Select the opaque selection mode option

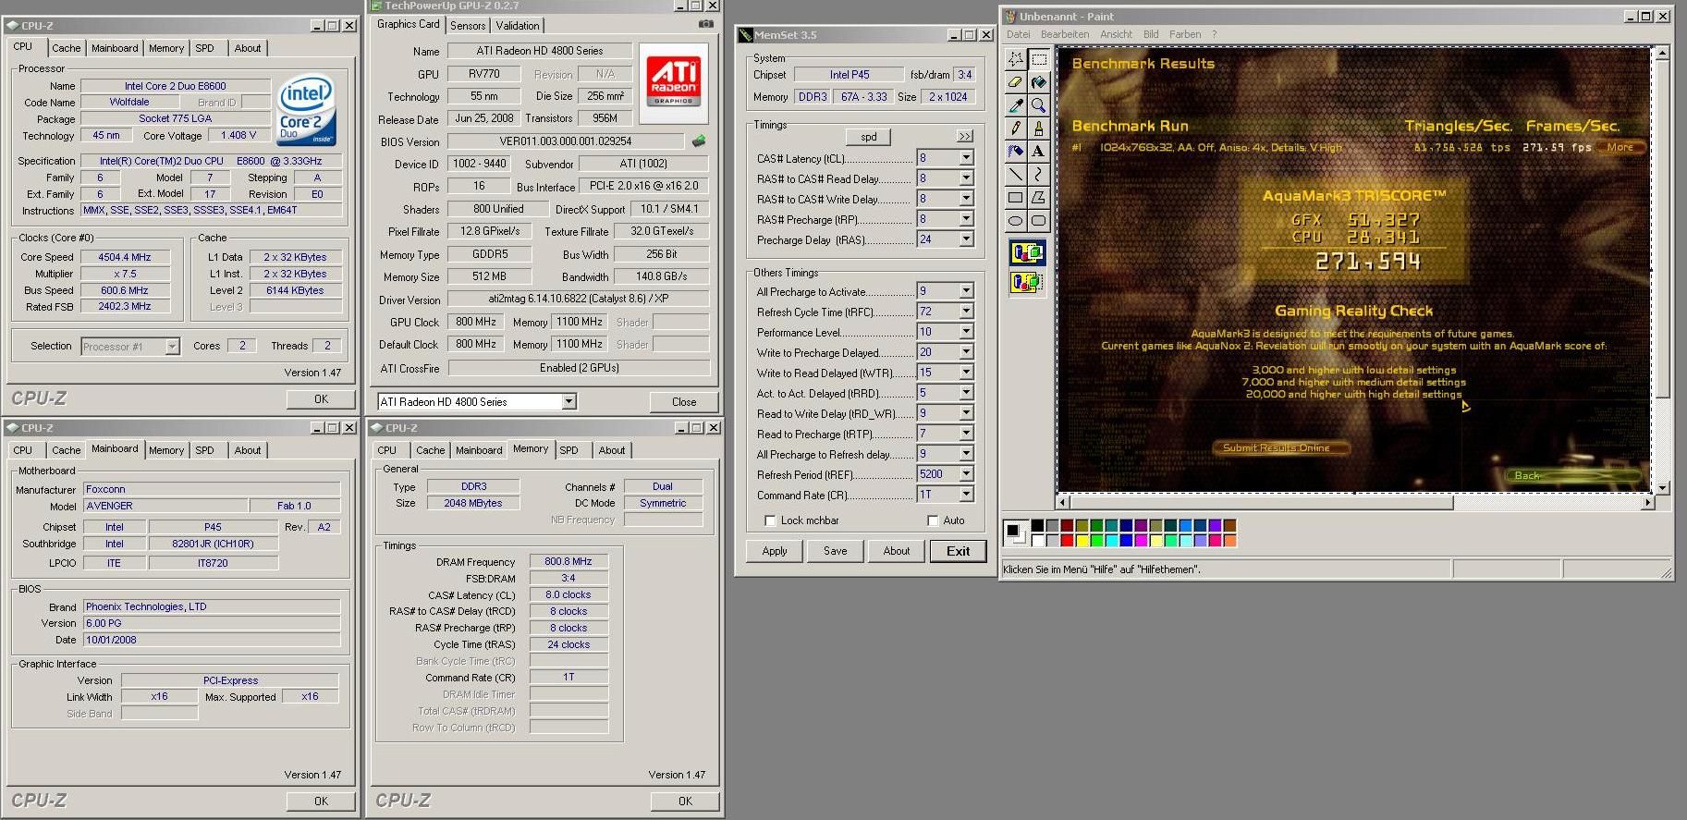(x=1027, y=252)
